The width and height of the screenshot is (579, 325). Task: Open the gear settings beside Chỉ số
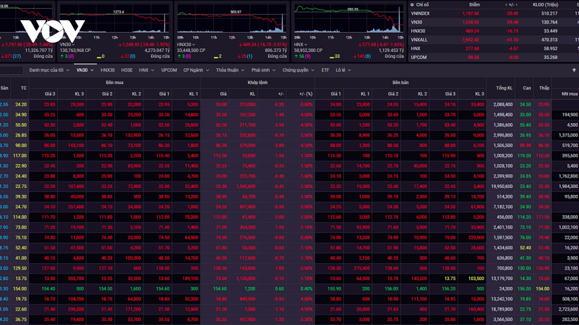(x=412, y=5)
